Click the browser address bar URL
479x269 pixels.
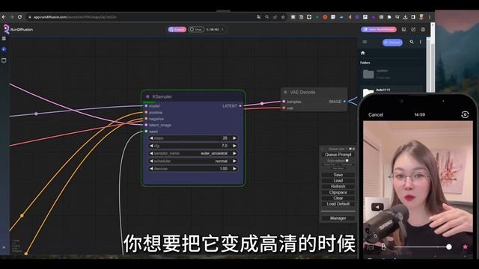tap(75, 17)
